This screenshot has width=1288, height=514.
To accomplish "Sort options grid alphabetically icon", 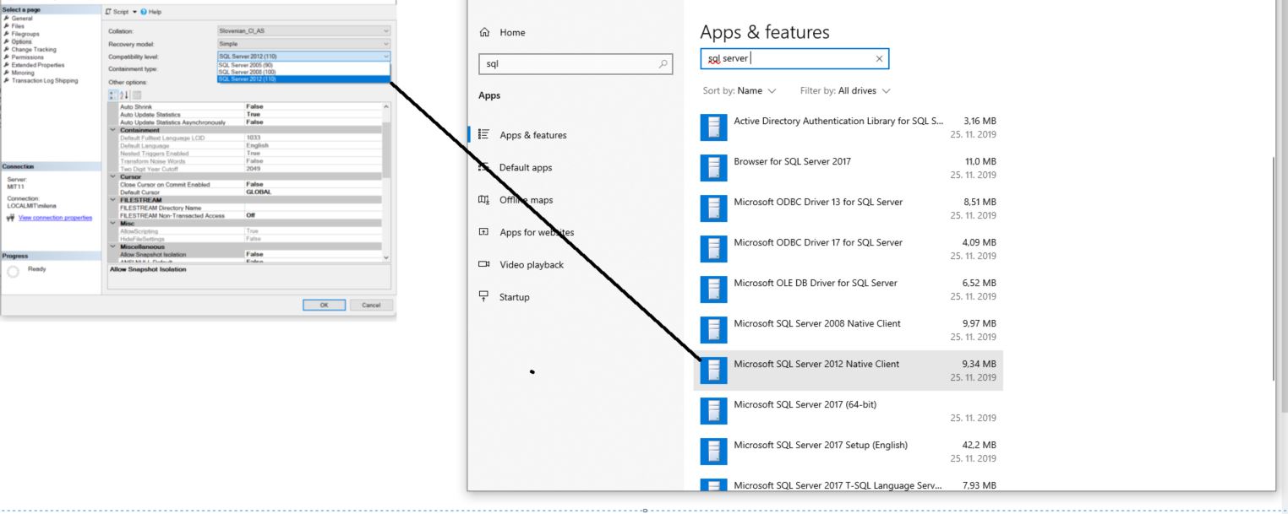I will tap(123, 95).
